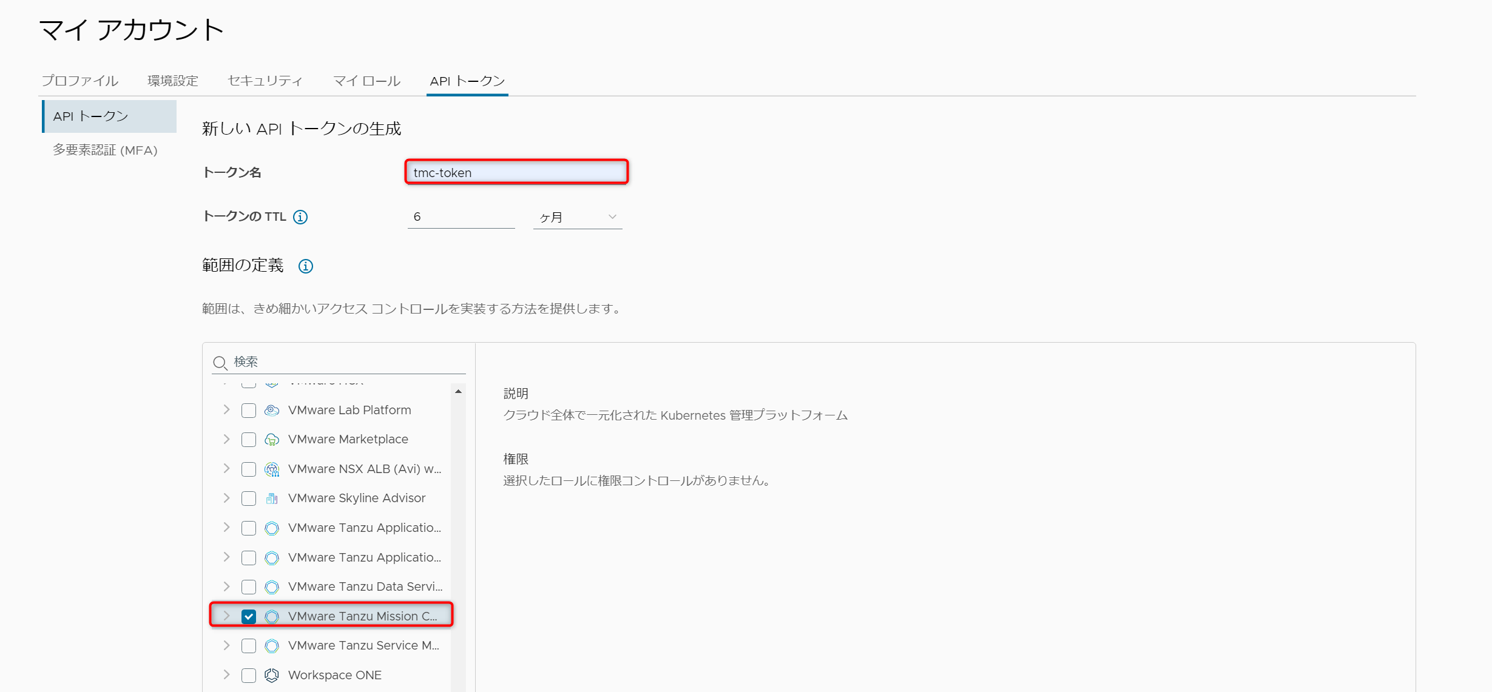Open the マイ ロール tab
Screen dimensions: 1492x692
coord(366,81)
